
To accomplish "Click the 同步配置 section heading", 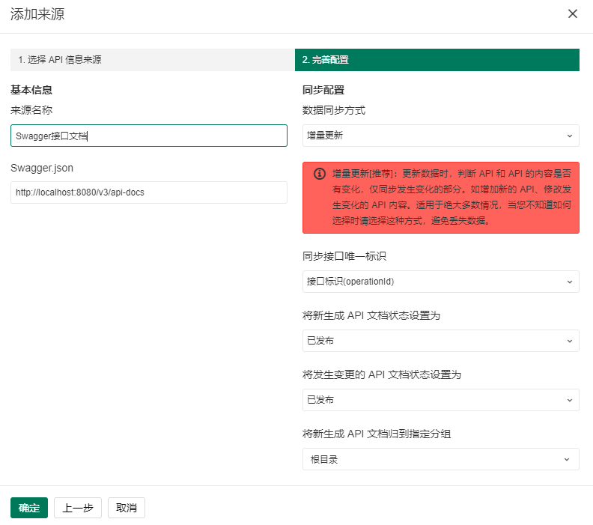I will [323, 90].
